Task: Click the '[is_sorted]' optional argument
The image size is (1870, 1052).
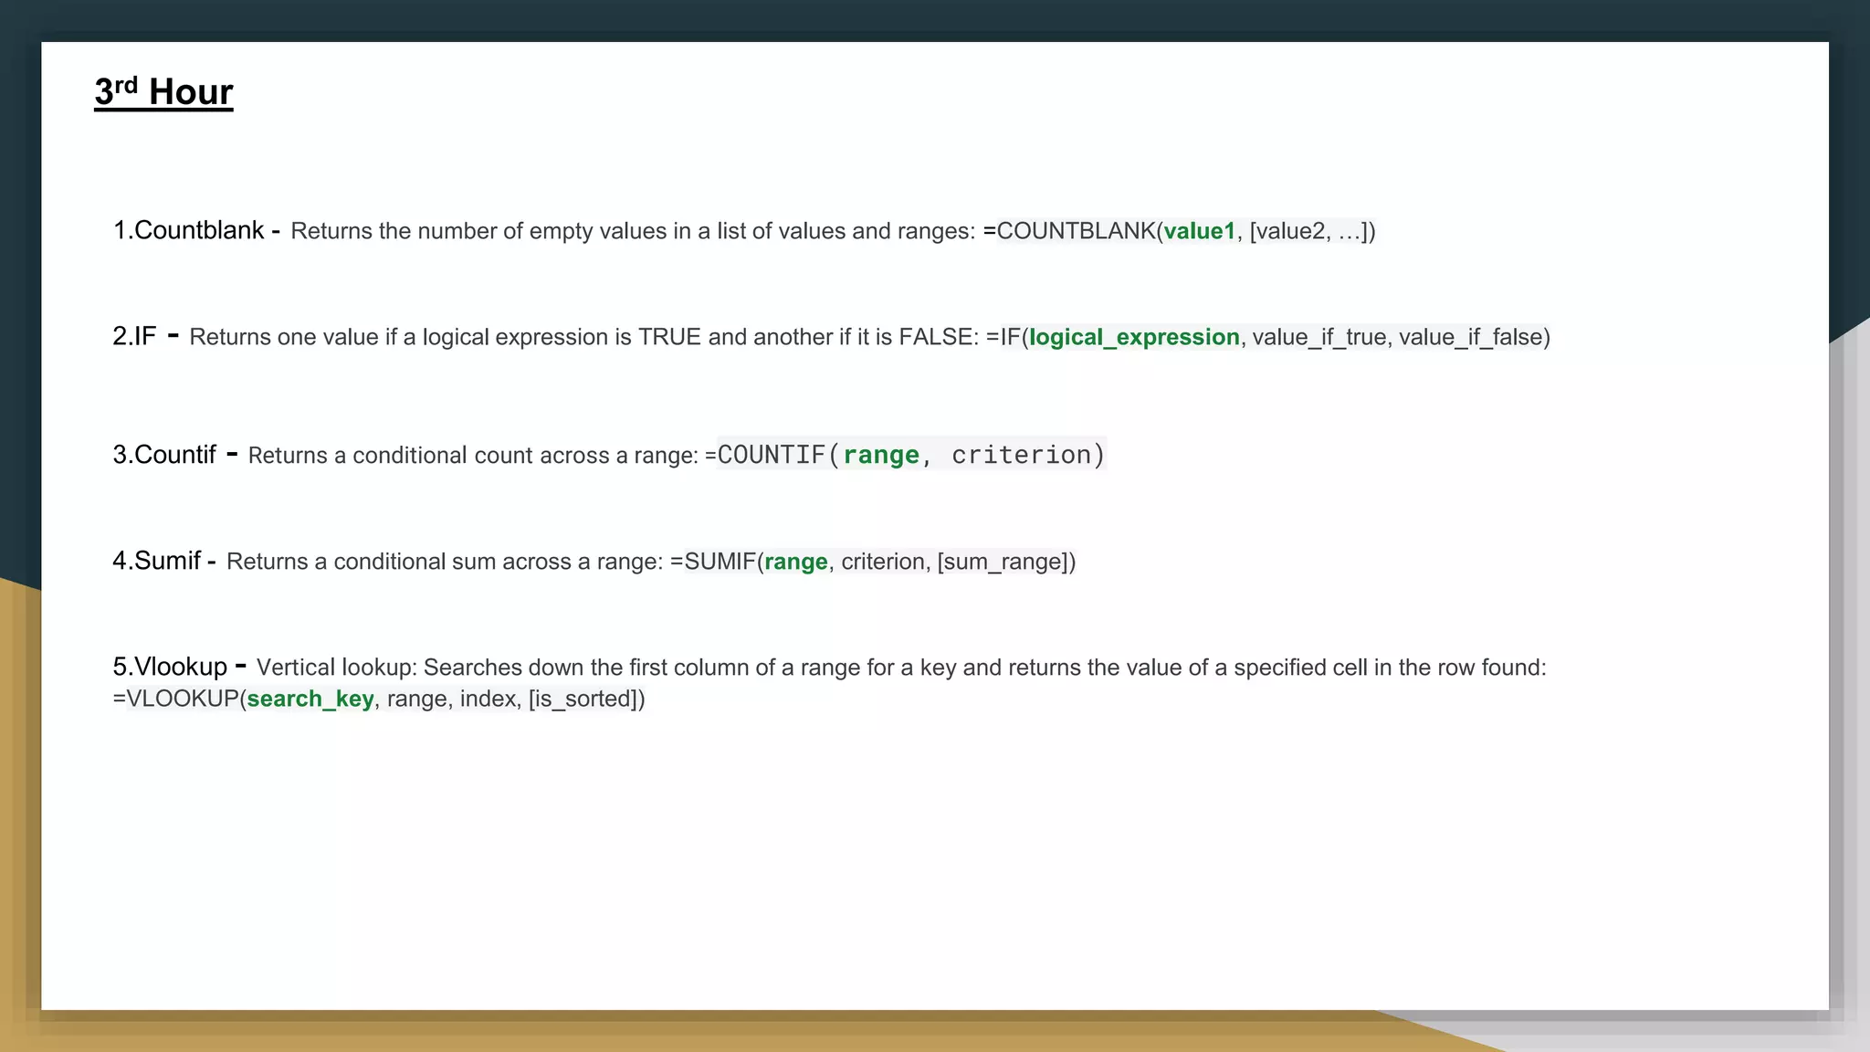Action: pos(583,699)
